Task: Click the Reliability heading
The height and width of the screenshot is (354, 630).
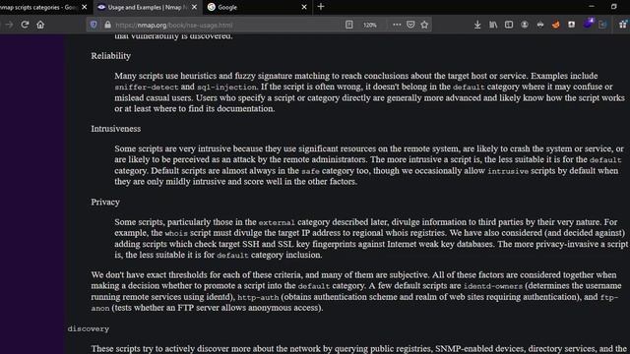Action: 110,56
